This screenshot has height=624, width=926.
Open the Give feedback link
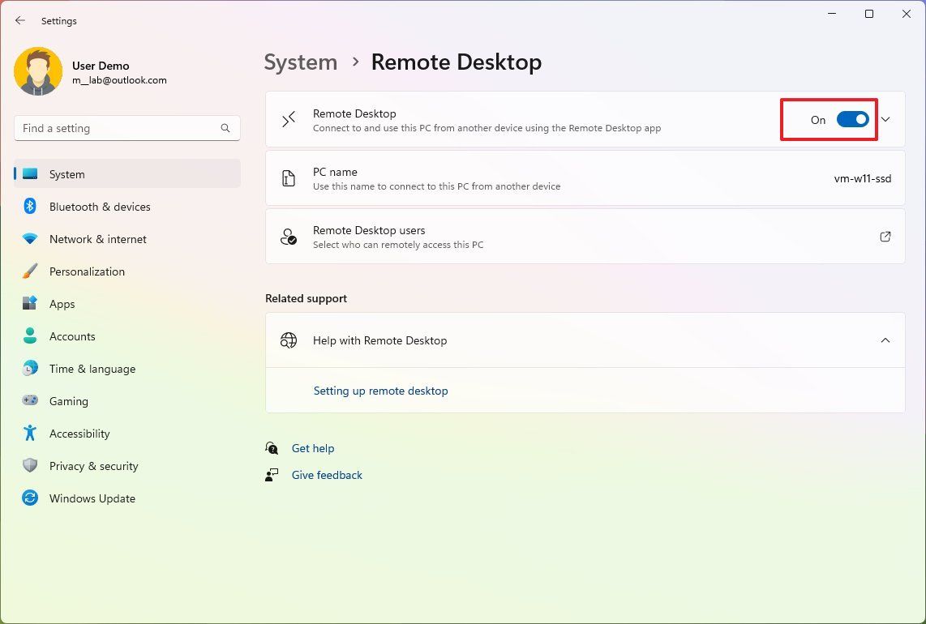point(327,475)
